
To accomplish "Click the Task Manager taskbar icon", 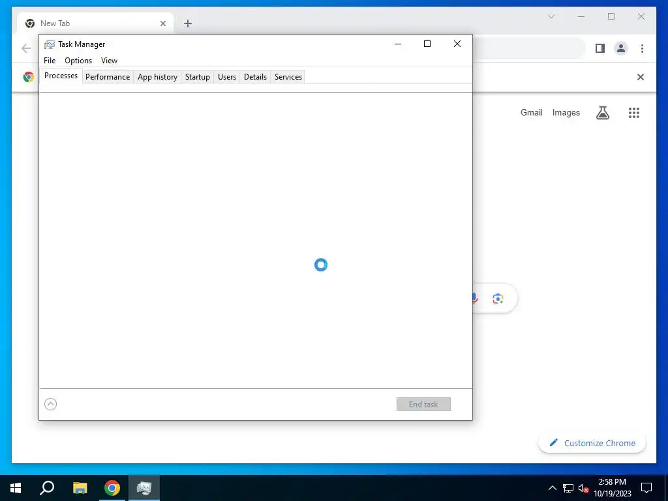I will pos(144,488).
